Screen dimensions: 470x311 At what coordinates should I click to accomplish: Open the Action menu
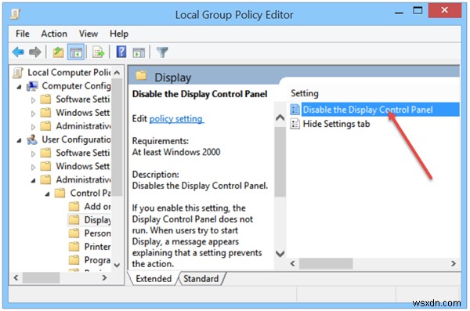click(54, 34)
